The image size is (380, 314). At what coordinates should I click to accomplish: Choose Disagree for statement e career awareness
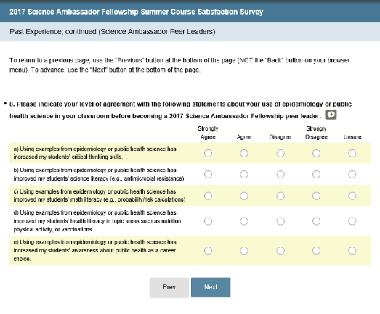pos(280,251)
